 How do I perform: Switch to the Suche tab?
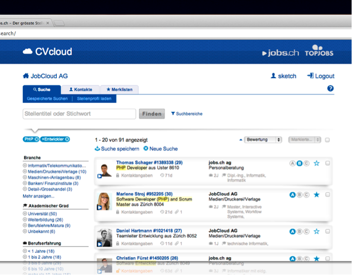[42, 89]
